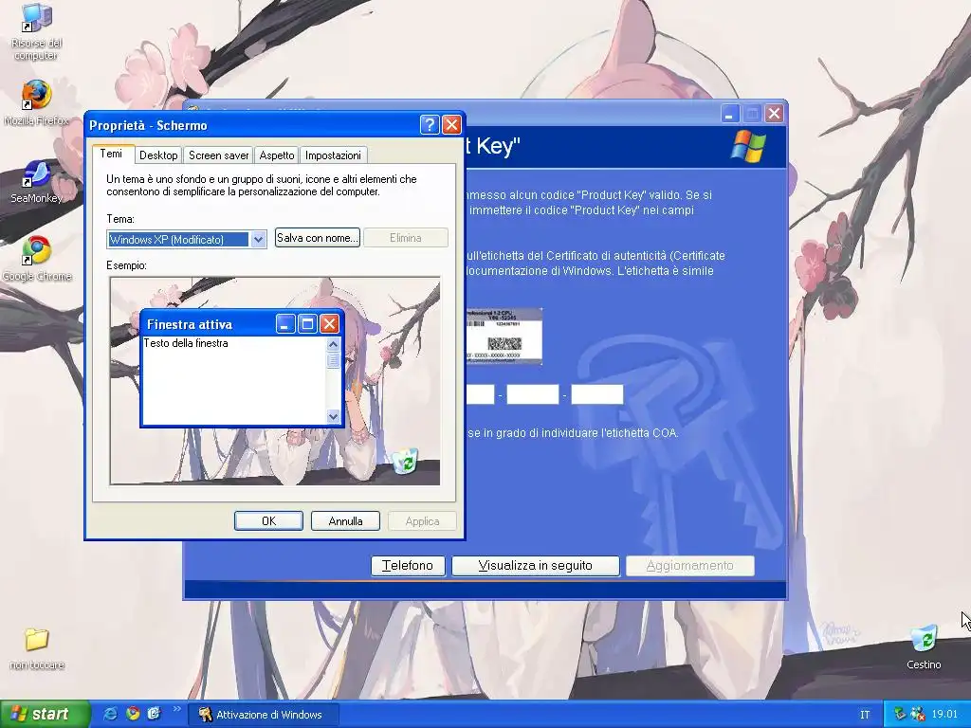
Task: Click the system tray clock 19.01
Action: point(944,715)
